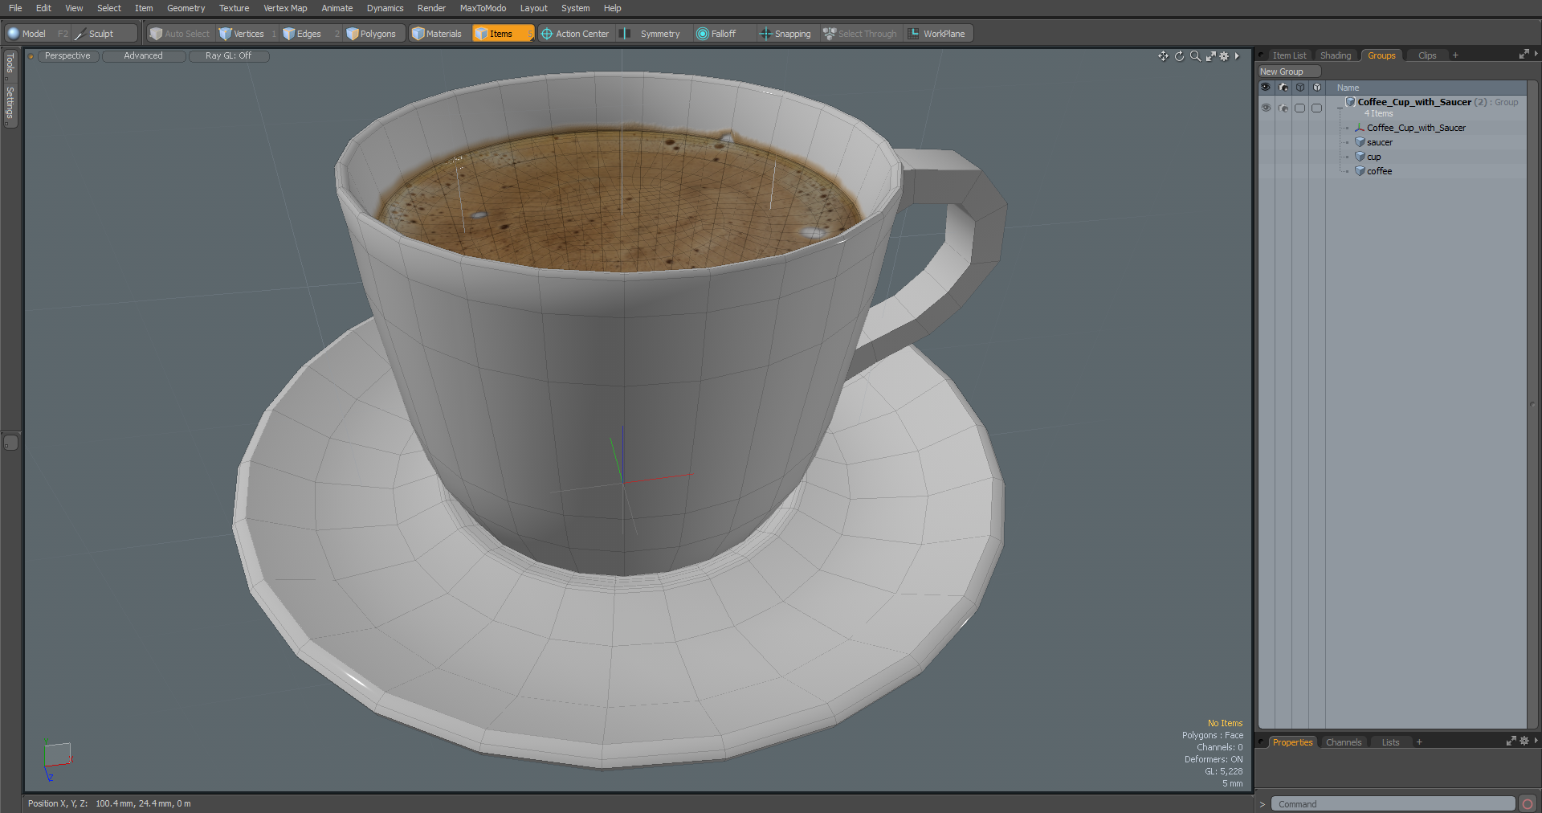
Task: Open the Geometry menu
Action: coord(186,8)
